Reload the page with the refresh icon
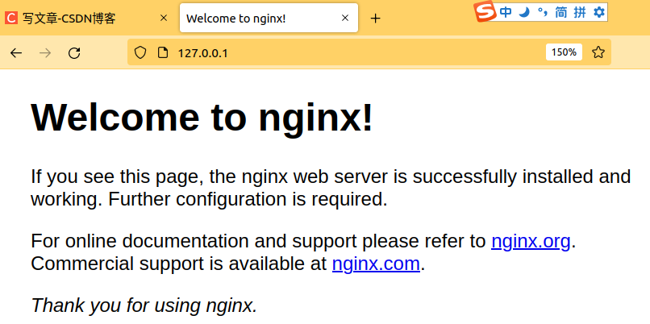 [x=74, y=52]
